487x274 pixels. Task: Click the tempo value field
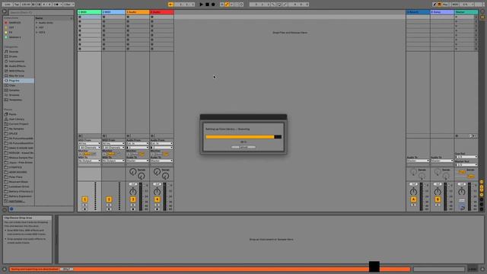point(26,5)
